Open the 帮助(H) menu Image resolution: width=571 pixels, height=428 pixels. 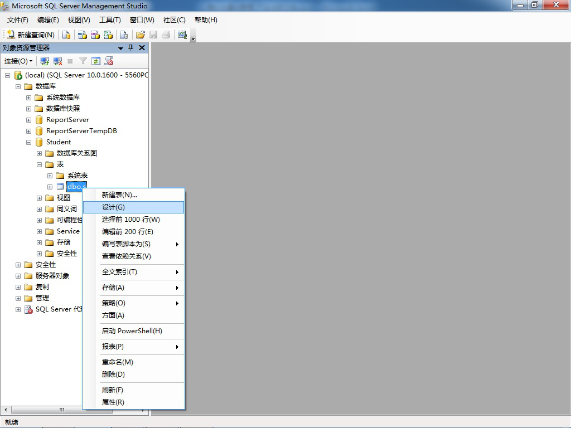pyautogui.click(x=206, y=20)
